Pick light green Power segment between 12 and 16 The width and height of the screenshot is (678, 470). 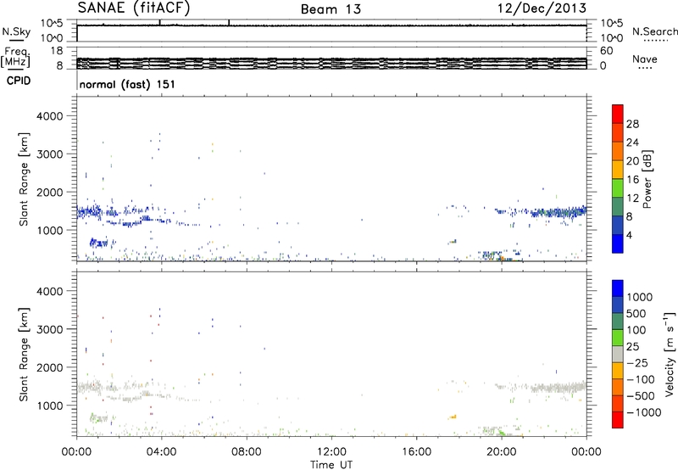(x=618, y=187)
